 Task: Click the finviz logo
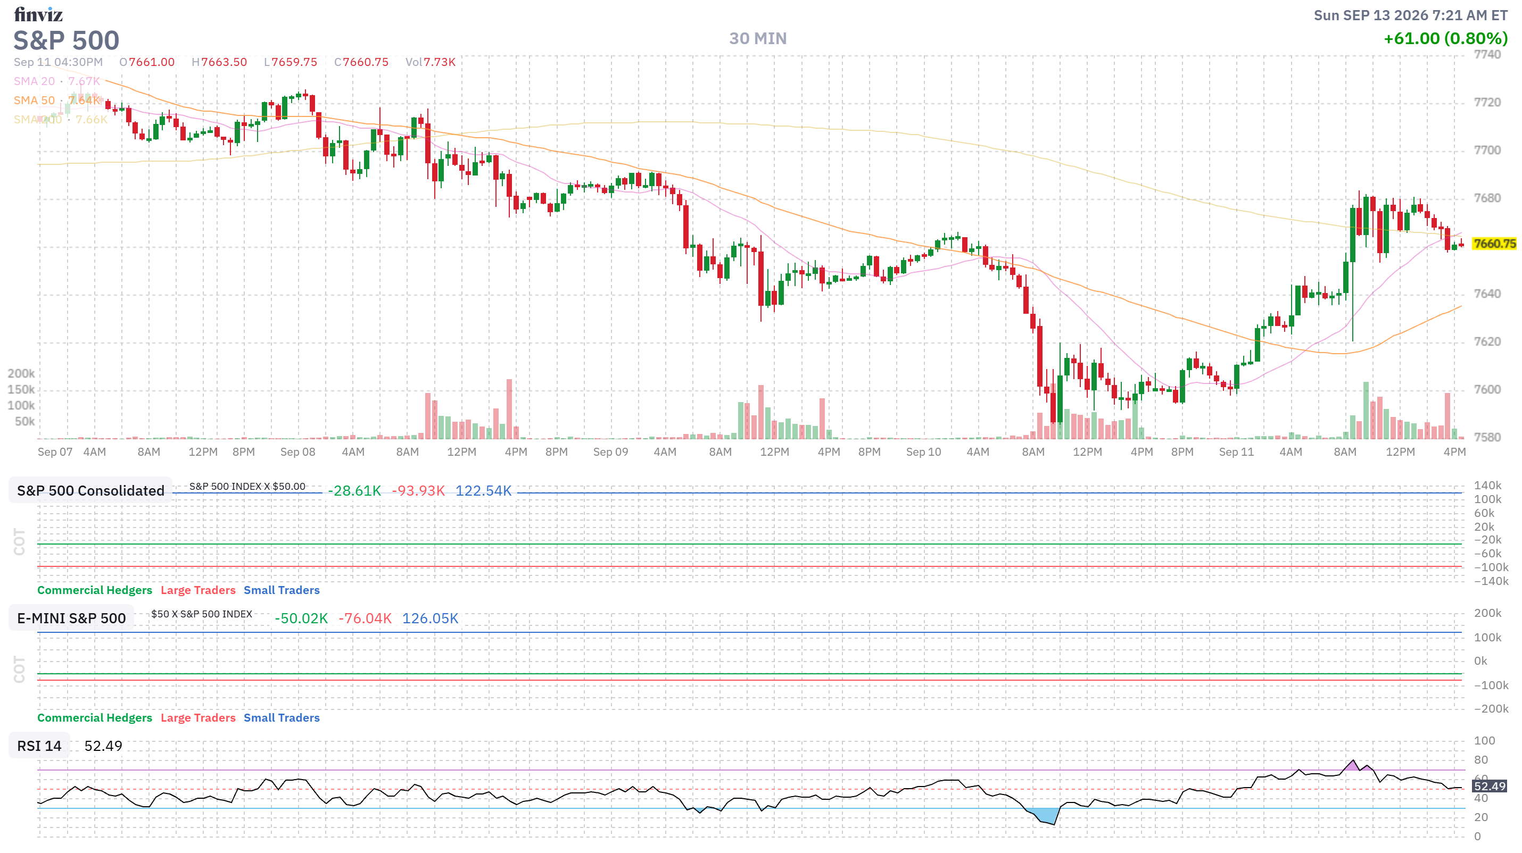[38, 14]
